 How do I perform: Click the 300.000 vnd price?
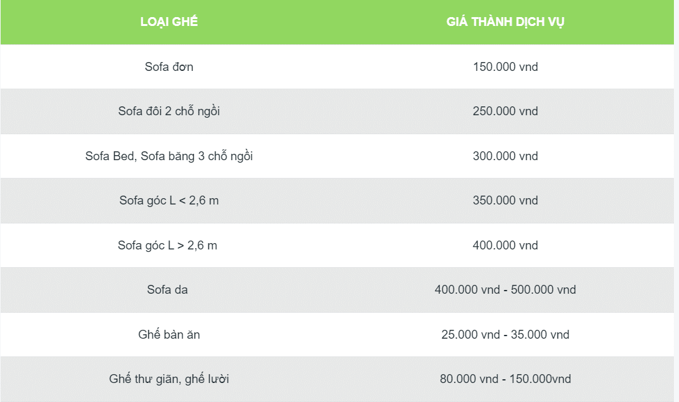tap(505, 156)
